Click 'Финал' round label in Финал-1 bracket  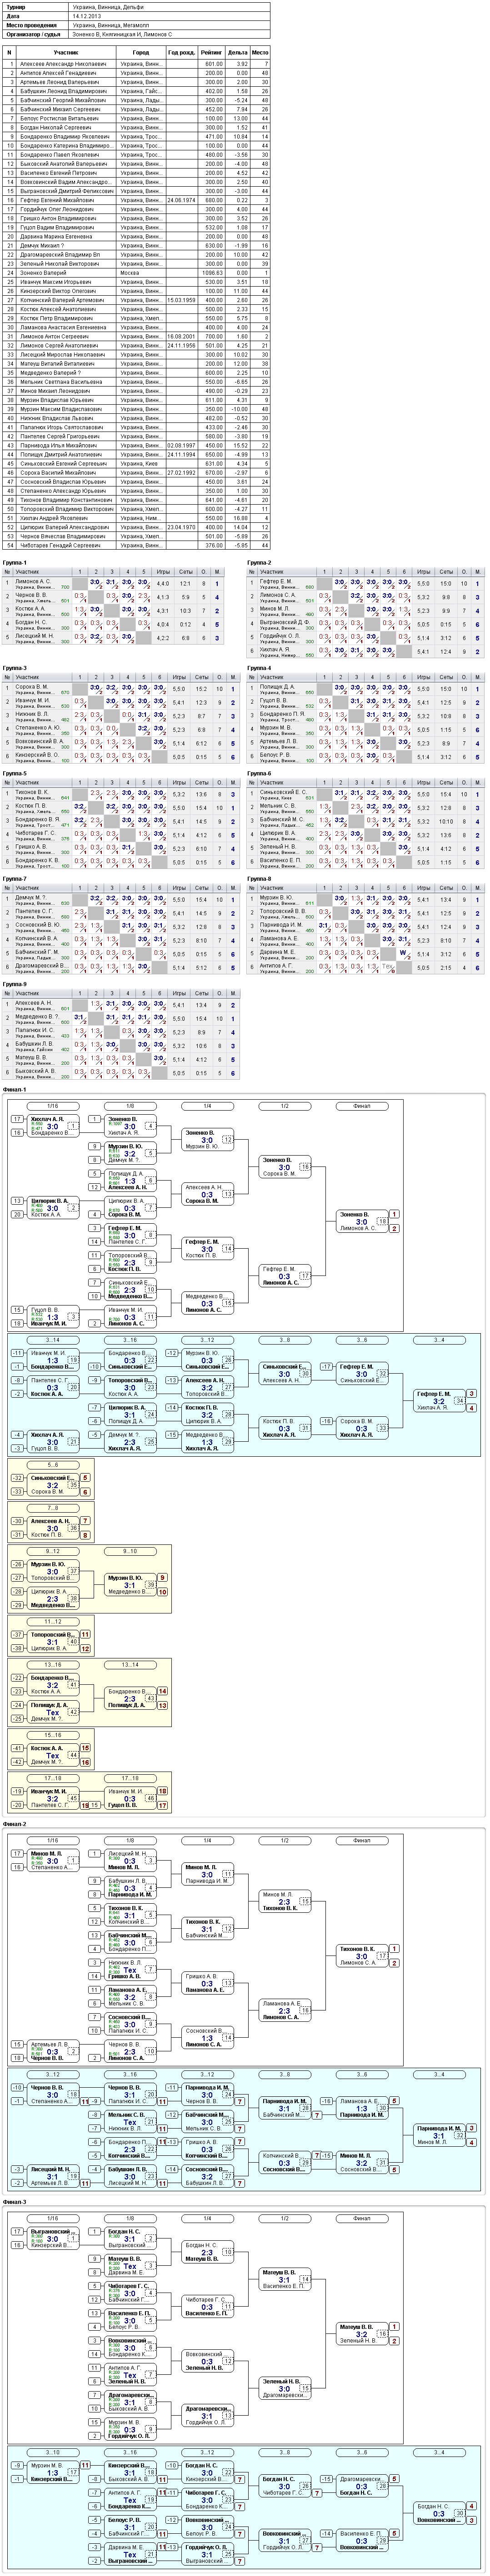point(361,1106)
